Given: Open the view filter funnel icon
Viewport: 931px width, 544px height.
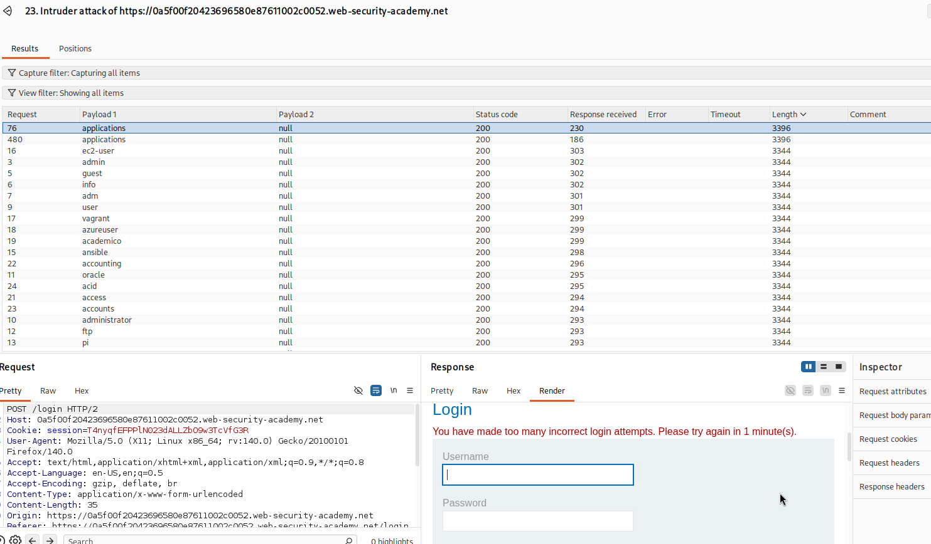Looking at the screenshot, I should 12,93.
